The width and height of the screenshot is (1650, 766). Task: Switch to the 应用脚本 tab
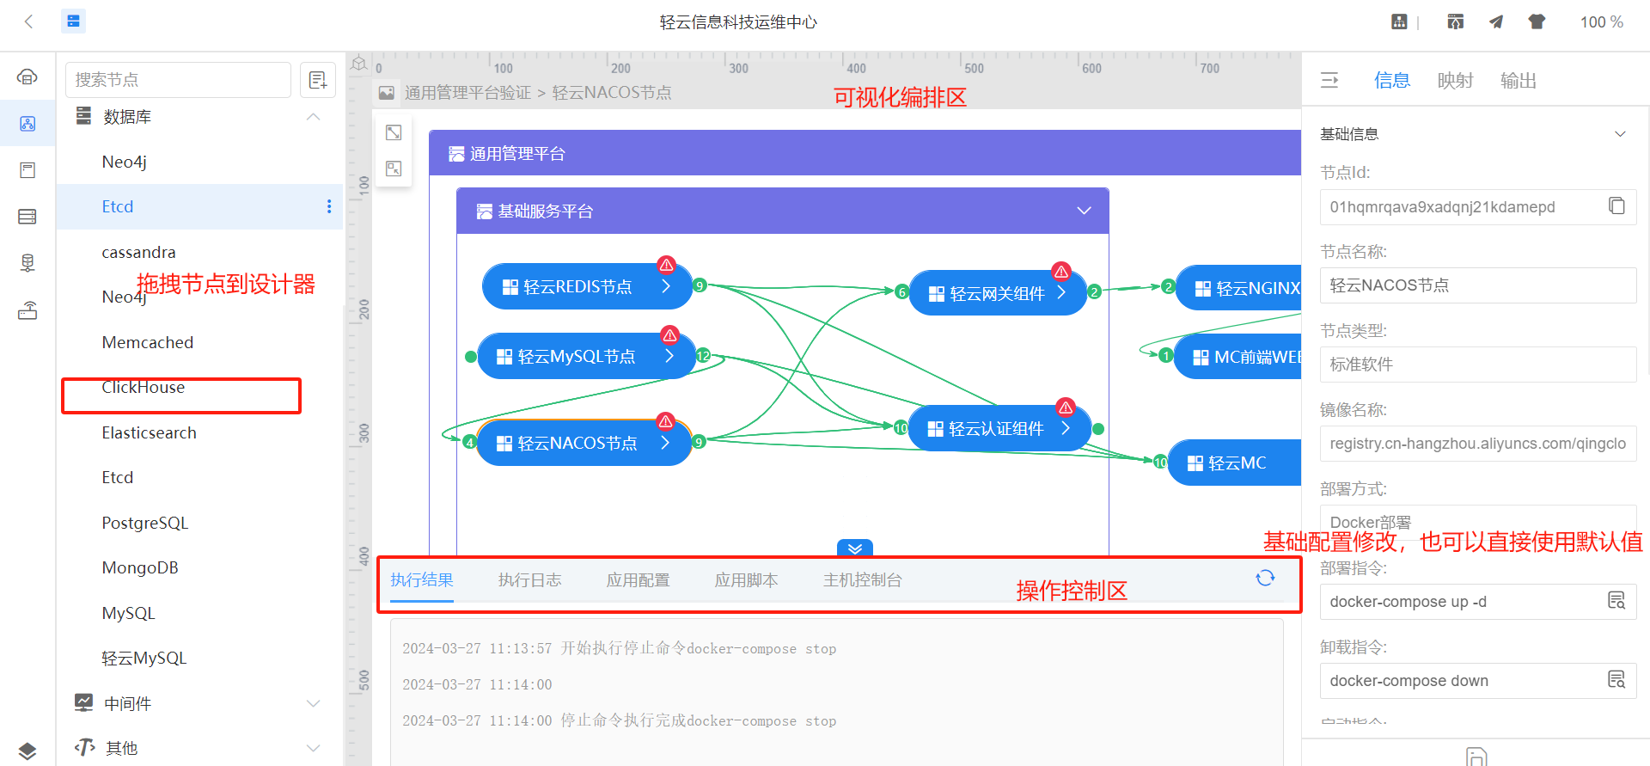pyautogui.click(x=747, y=580)
